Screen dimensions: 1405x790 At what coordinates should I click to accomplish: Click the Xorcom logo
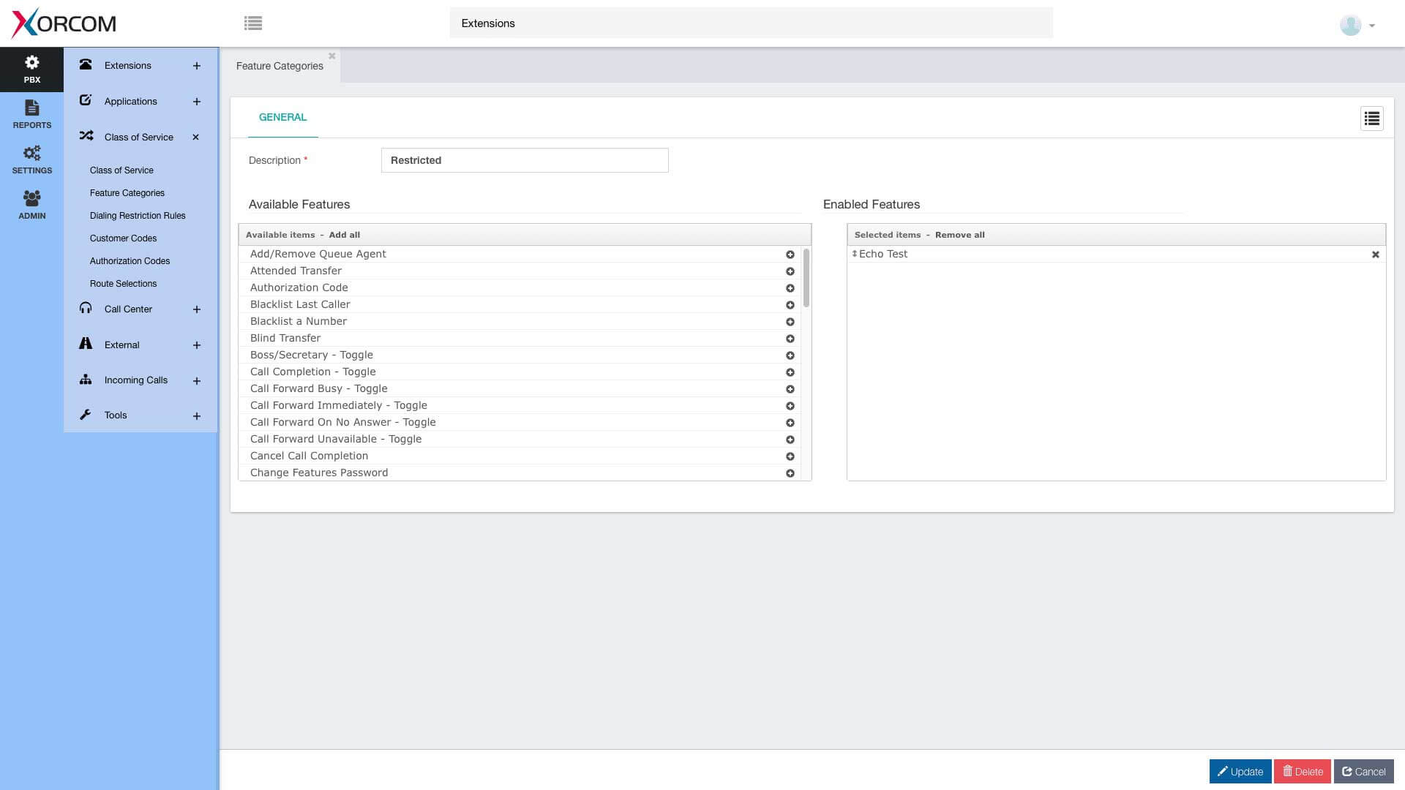[x=64, y=23]
